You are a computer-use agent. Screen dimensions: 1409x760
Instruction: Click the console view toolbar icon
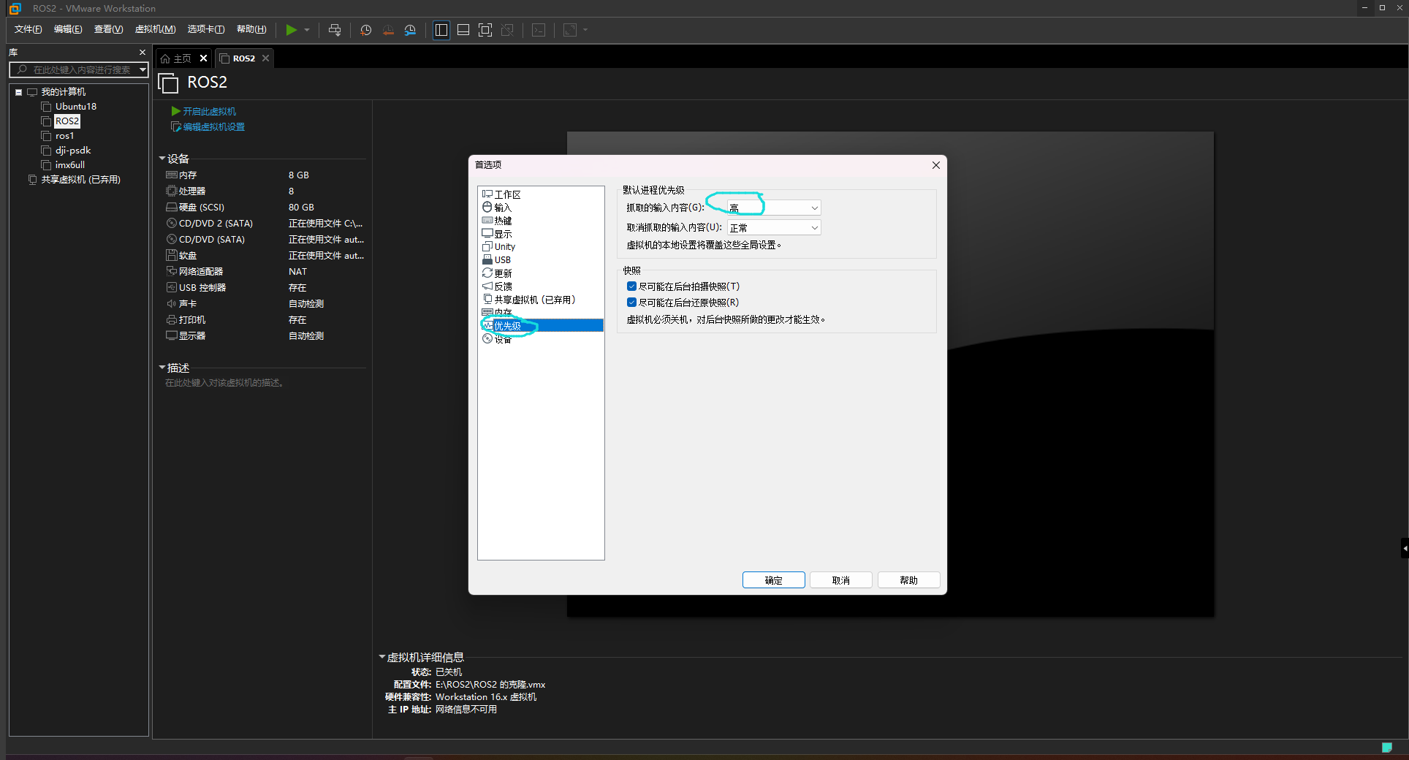tap(539, 30)
